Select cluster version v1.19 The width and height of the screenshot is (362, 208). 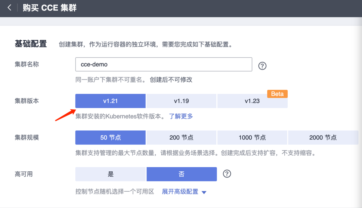point(181,101)
